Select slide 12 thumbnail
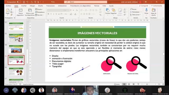 click(x=16, y=26)
